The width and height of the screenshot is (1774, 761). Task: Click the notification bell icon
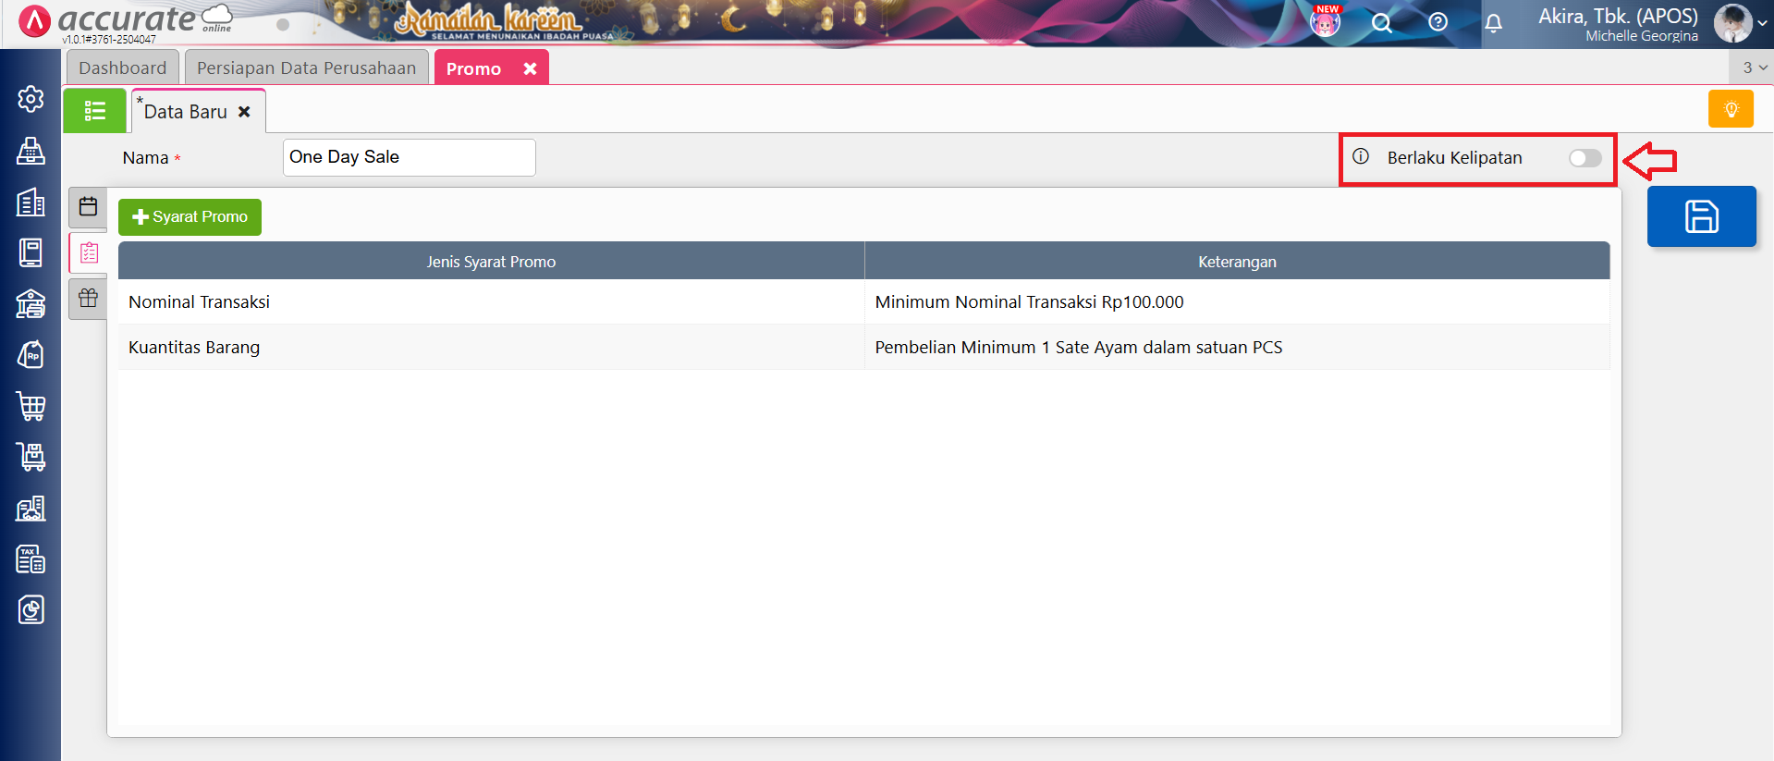pyautogui.click(x=1493, y=23)
